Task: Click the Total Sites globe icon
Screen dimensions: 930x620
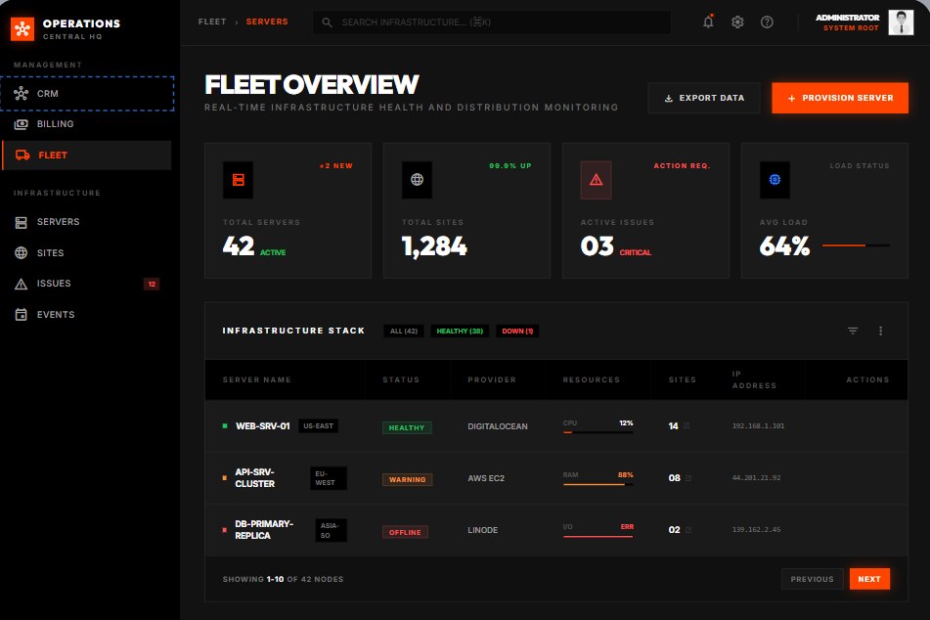Action: tap(417, 180)
